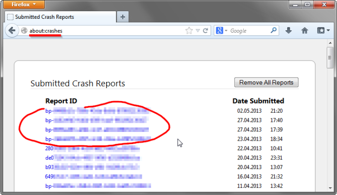
Task: Bookmark this page with the star icon
Action: (x=189, y=31)
